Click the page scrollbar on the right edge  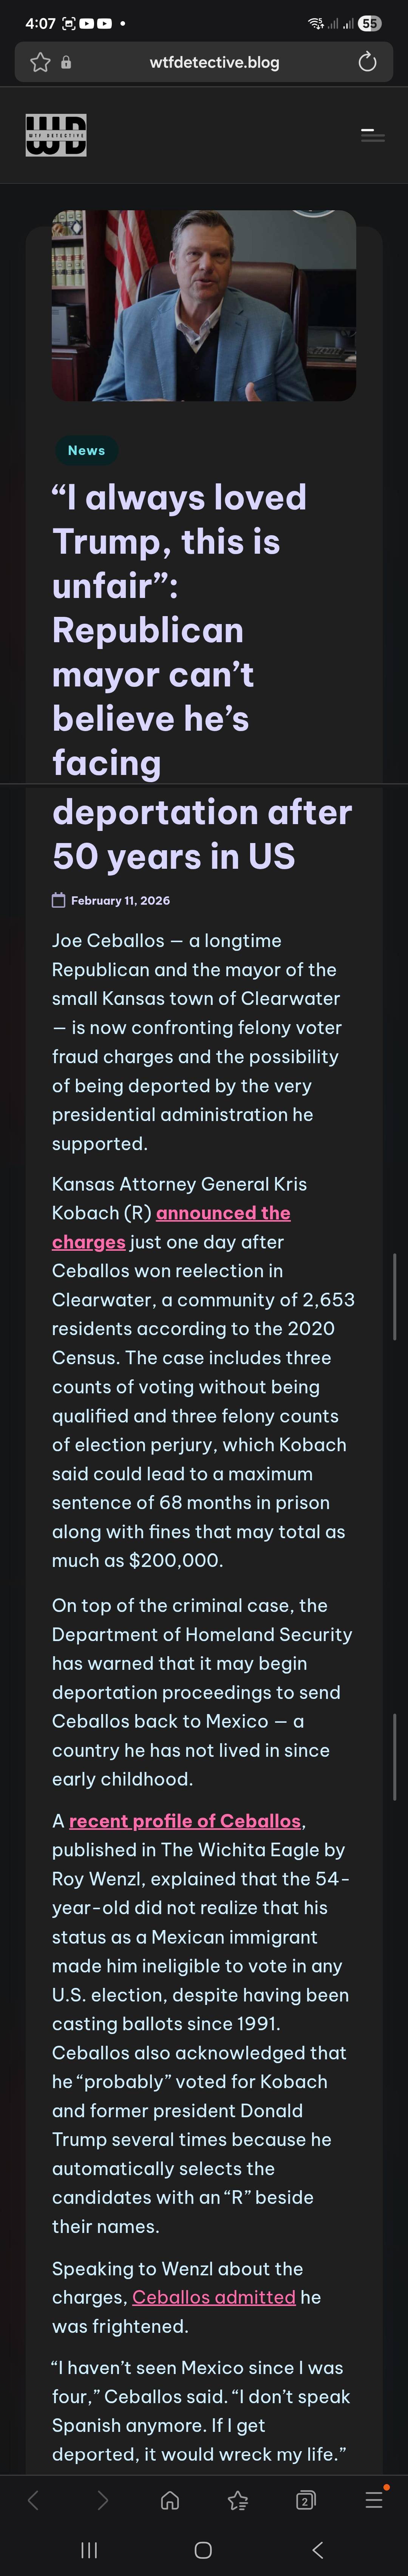pos(395,1297)
